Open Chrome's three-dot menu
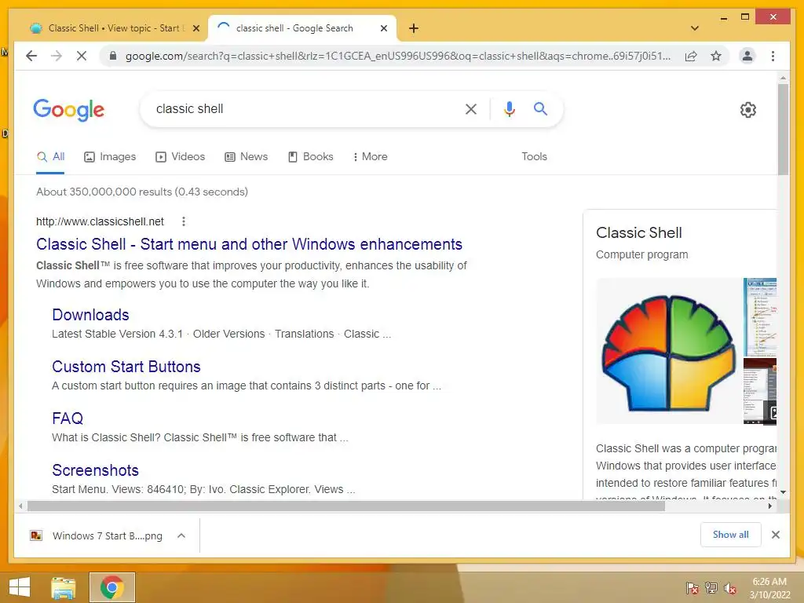Image resolution: width=804 pixels, height=603 pixels. [x=773, y=56]
